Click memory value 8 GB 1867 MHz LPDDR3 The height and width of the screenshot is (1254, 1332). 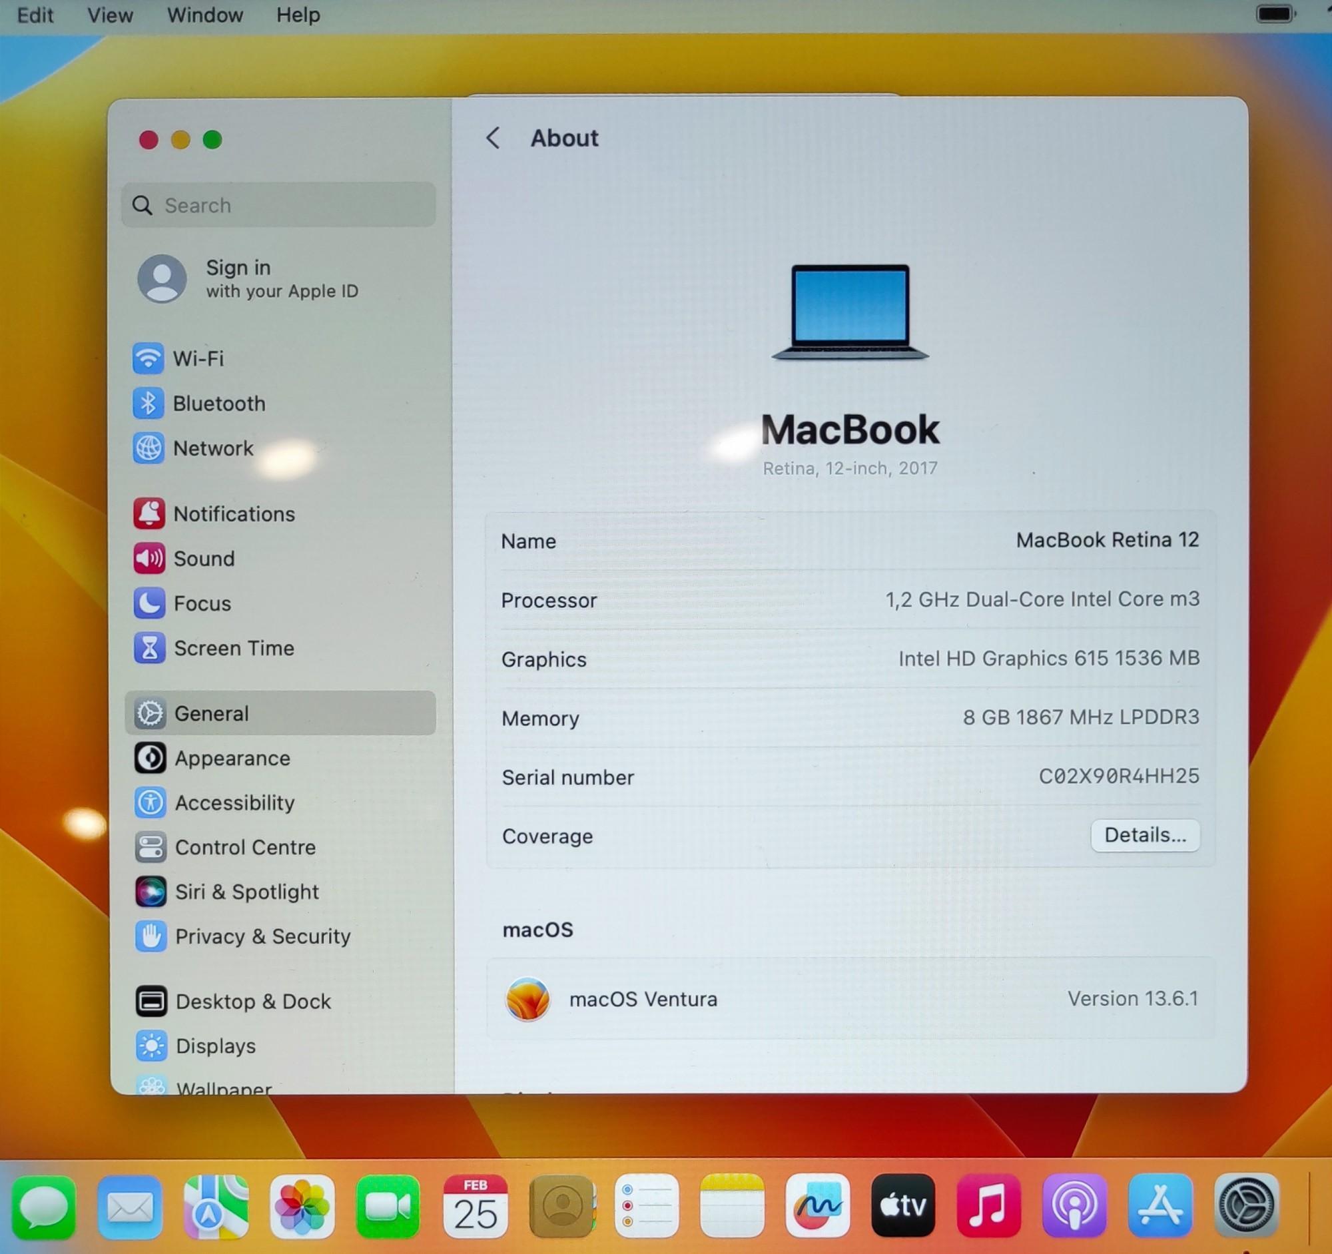click(x=1082, y=717)
